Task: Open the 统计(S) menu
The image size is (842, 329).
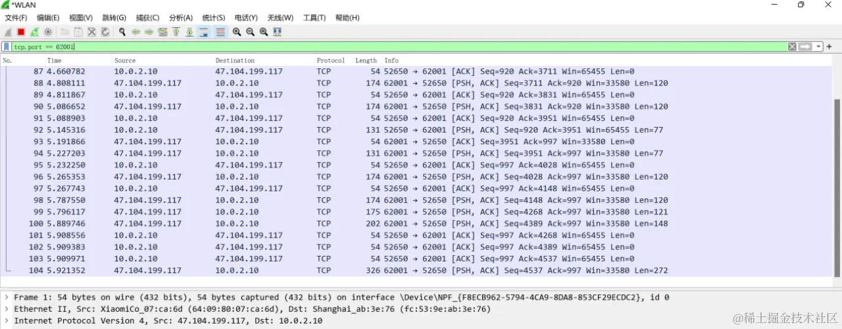Action: (x=214, y=18)
